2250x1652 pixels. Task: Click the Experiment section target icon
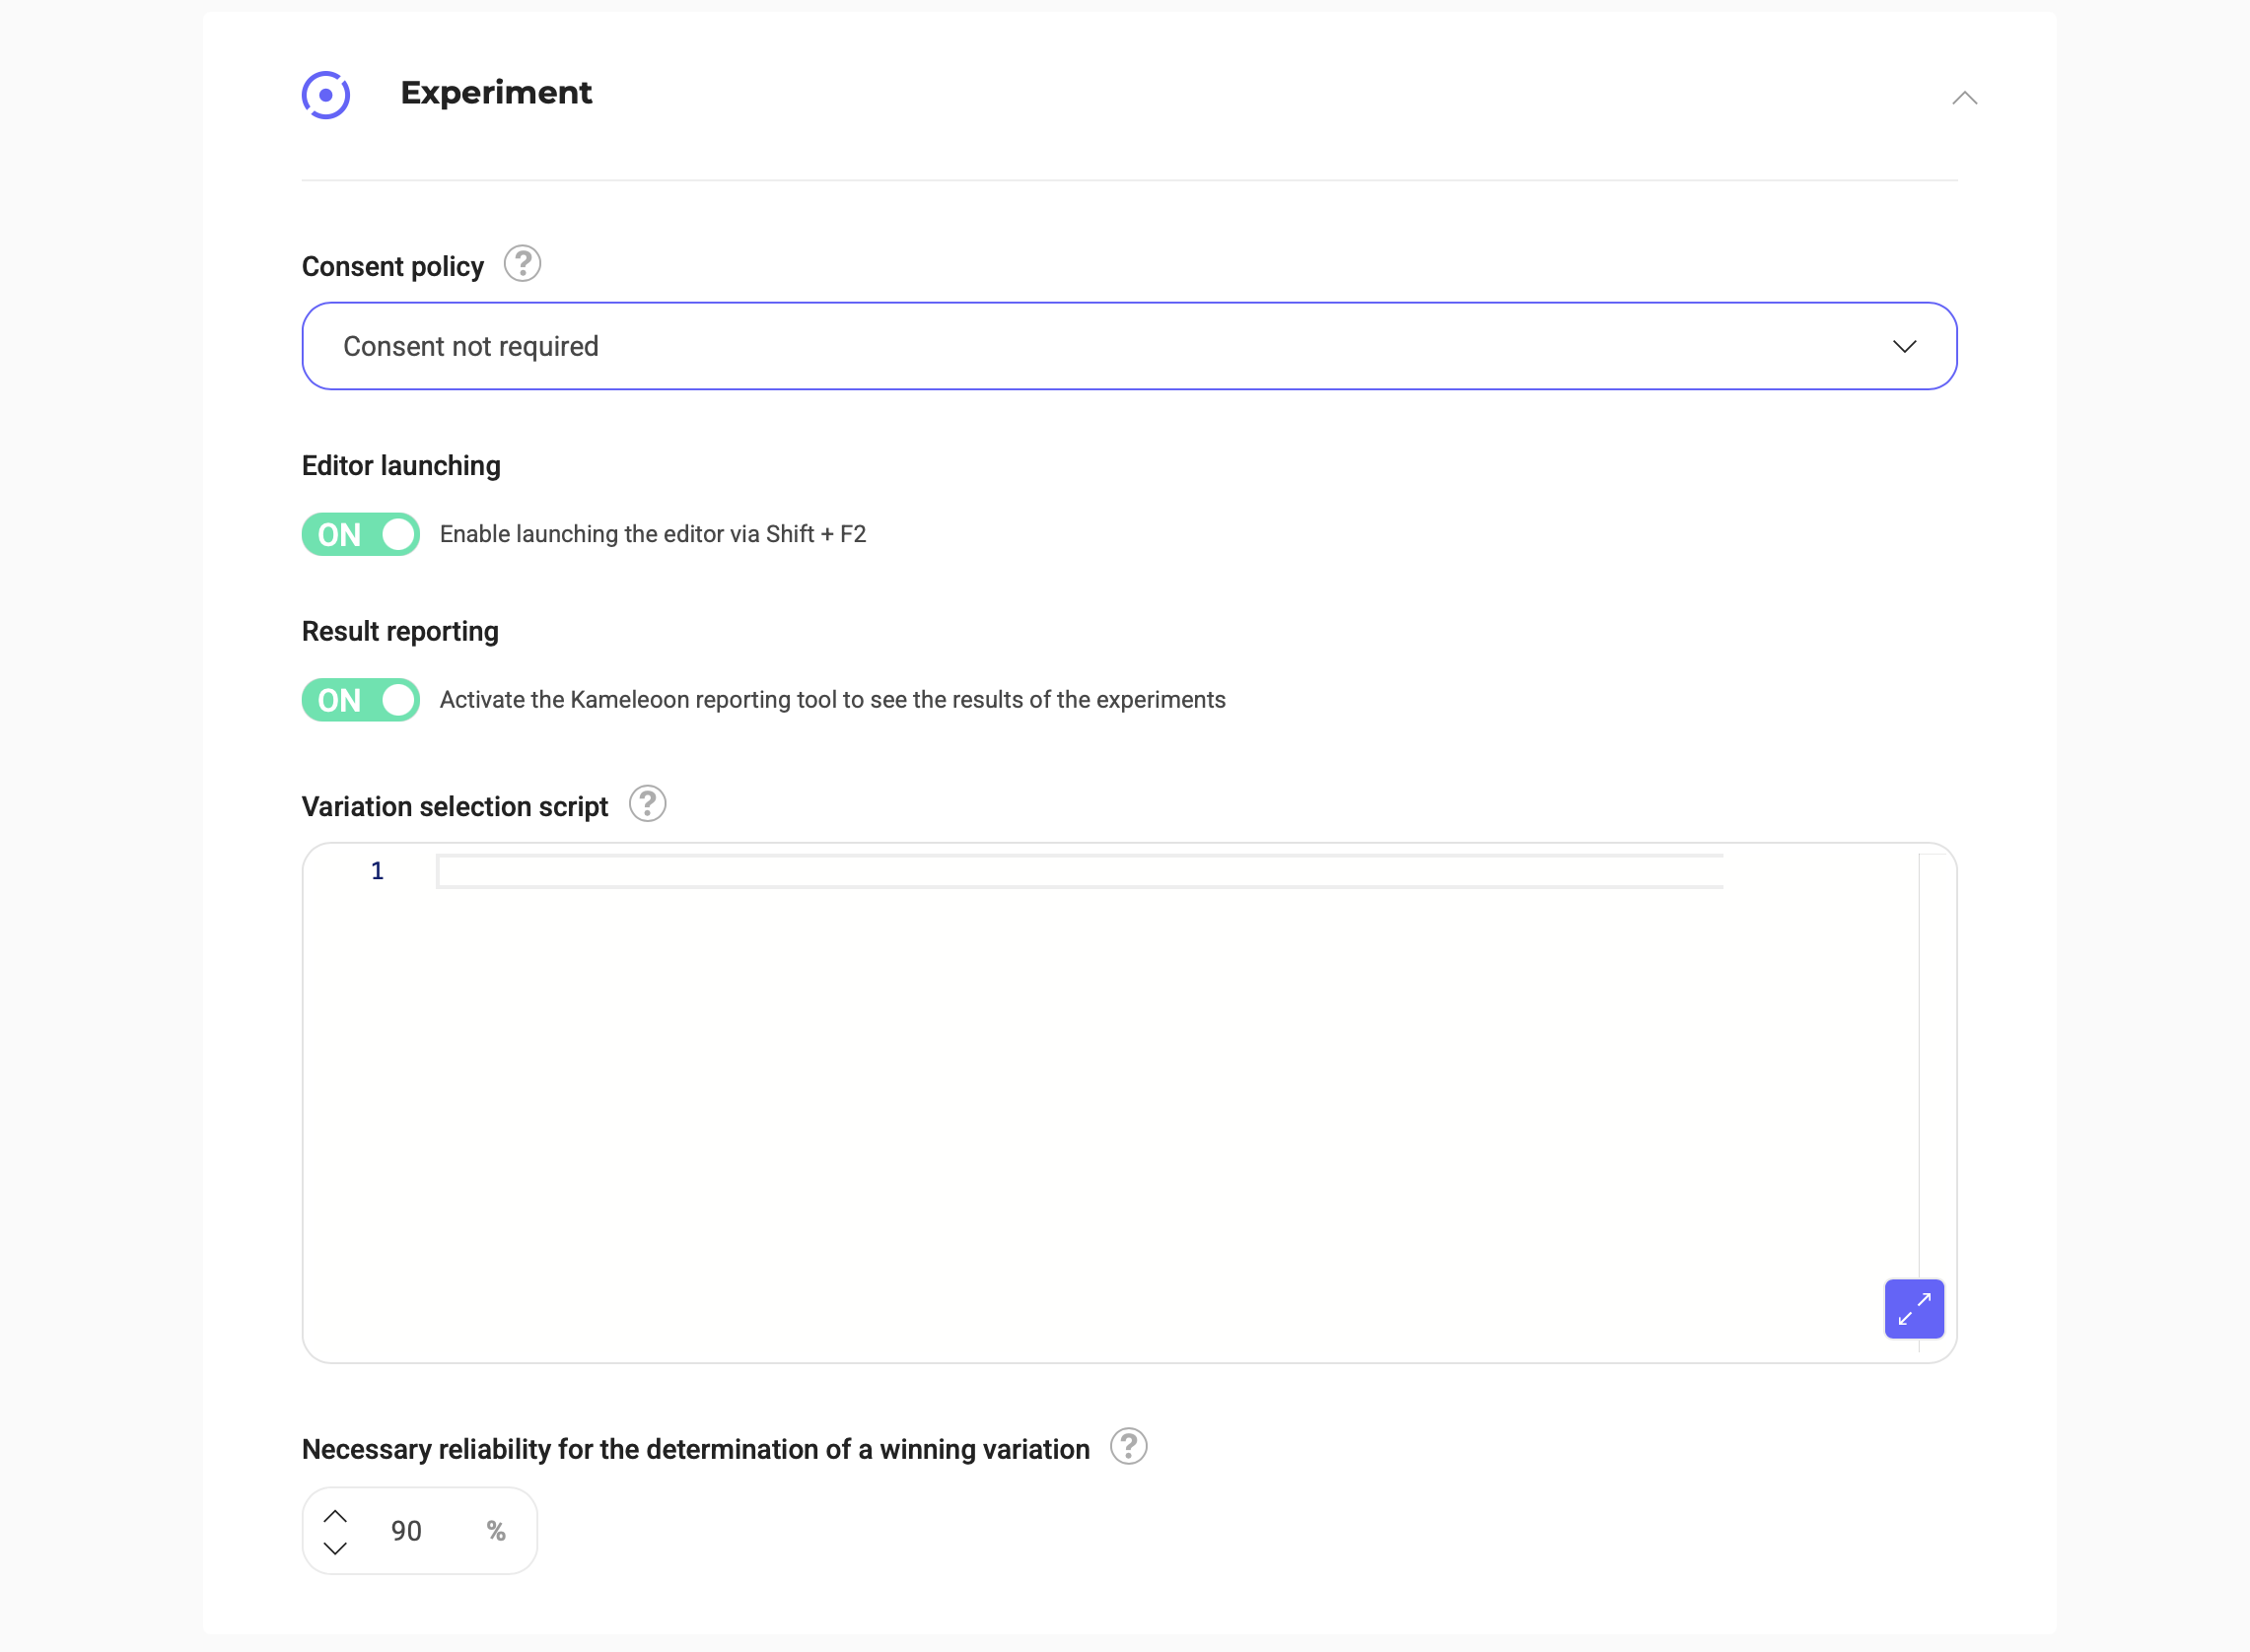click(325, 95)
